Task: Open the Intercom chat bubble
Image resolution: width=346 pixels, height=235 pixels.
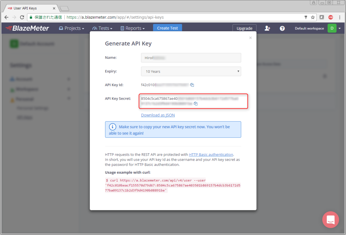Action: click(x=330, y=219)
